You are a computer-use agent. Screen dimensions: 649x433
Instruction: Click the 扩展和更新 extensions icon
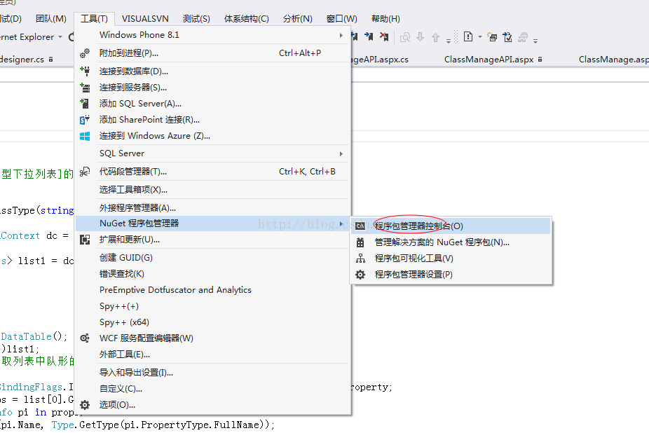tap(85, 240)
